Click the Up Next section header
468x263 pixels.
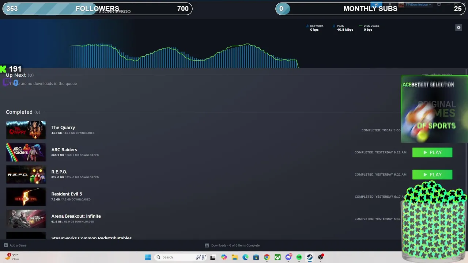point(20,75)
